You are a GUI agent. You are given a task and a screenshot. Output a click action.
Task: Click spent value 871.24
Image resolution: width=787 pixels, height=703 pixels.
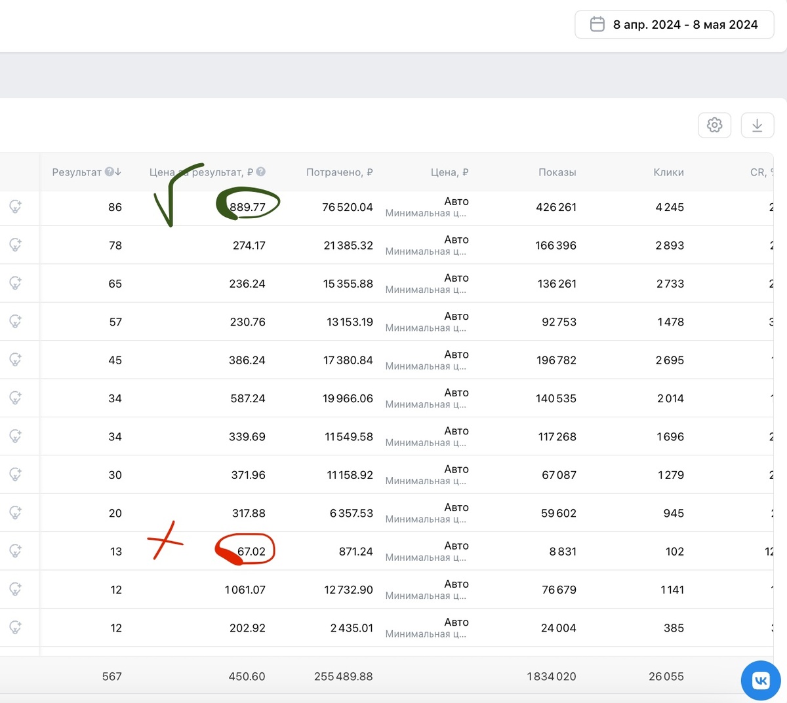(x=356, y=552)
